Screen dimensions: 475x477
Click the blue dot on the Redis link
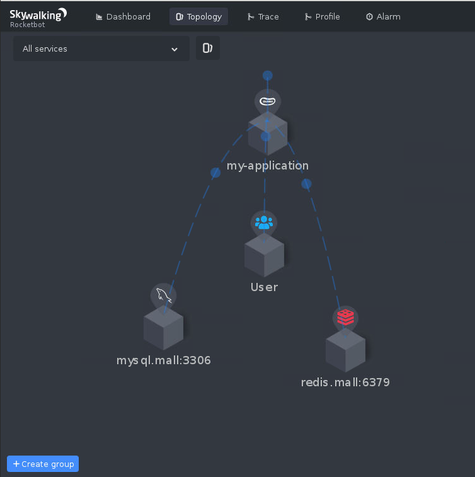tap(306, 184)
